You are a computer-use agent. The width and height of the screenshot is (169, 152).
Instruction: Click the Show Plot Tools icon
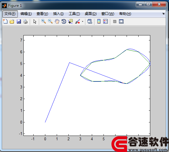(x=121, y=21)
